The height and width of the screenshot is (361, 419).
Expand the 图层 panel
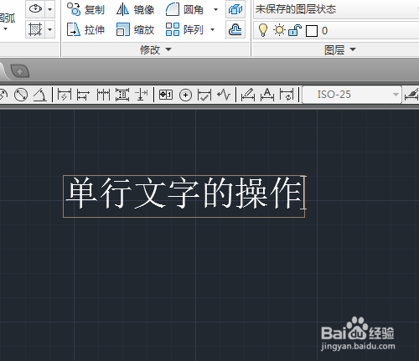(339, 49)
